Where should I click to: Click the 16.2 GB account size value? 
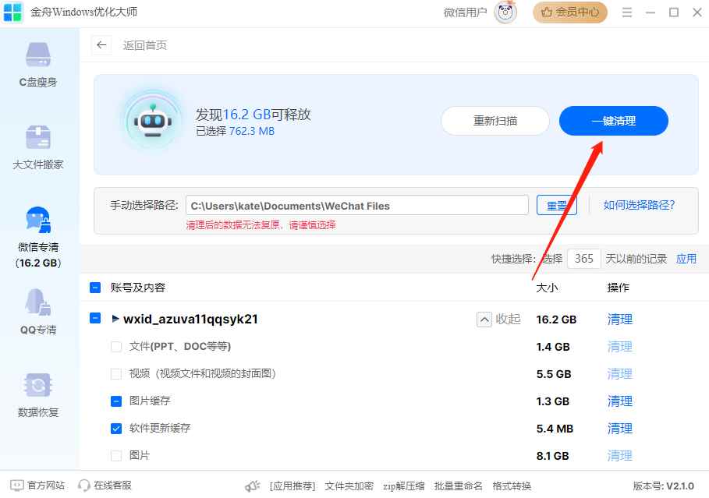coord(556,320)
